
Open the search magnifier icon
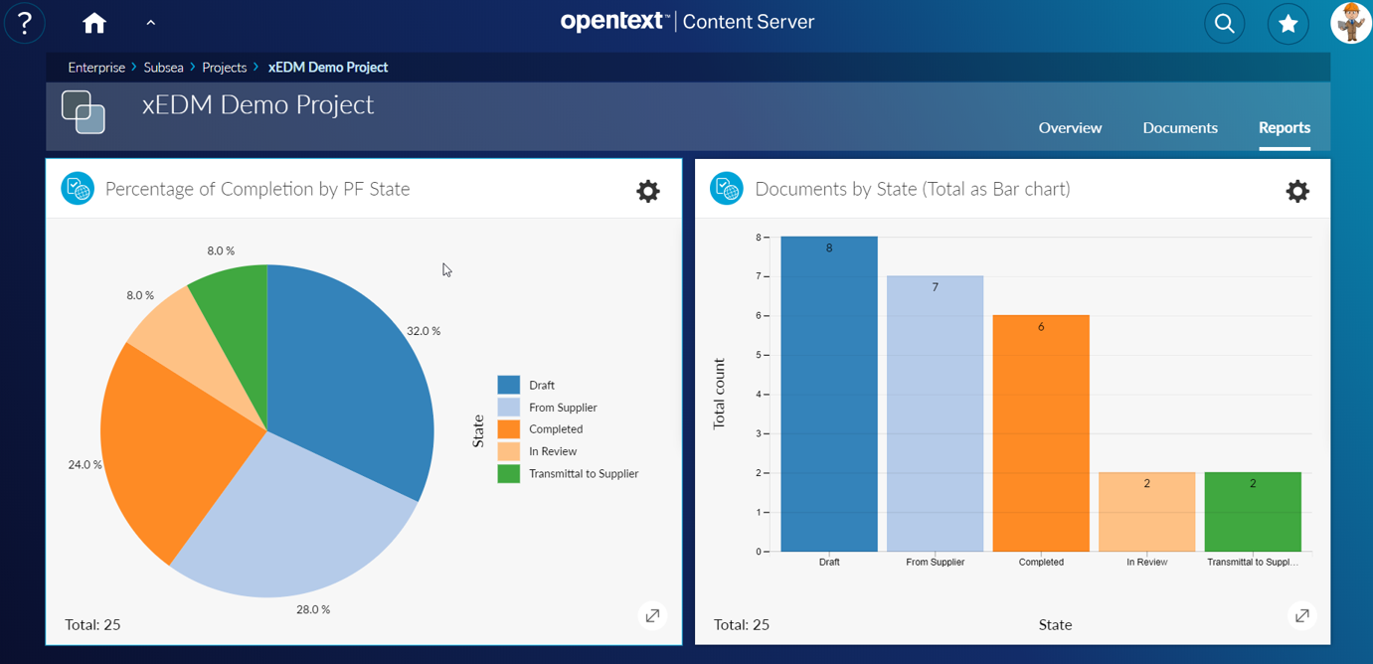click(1225, 24)
